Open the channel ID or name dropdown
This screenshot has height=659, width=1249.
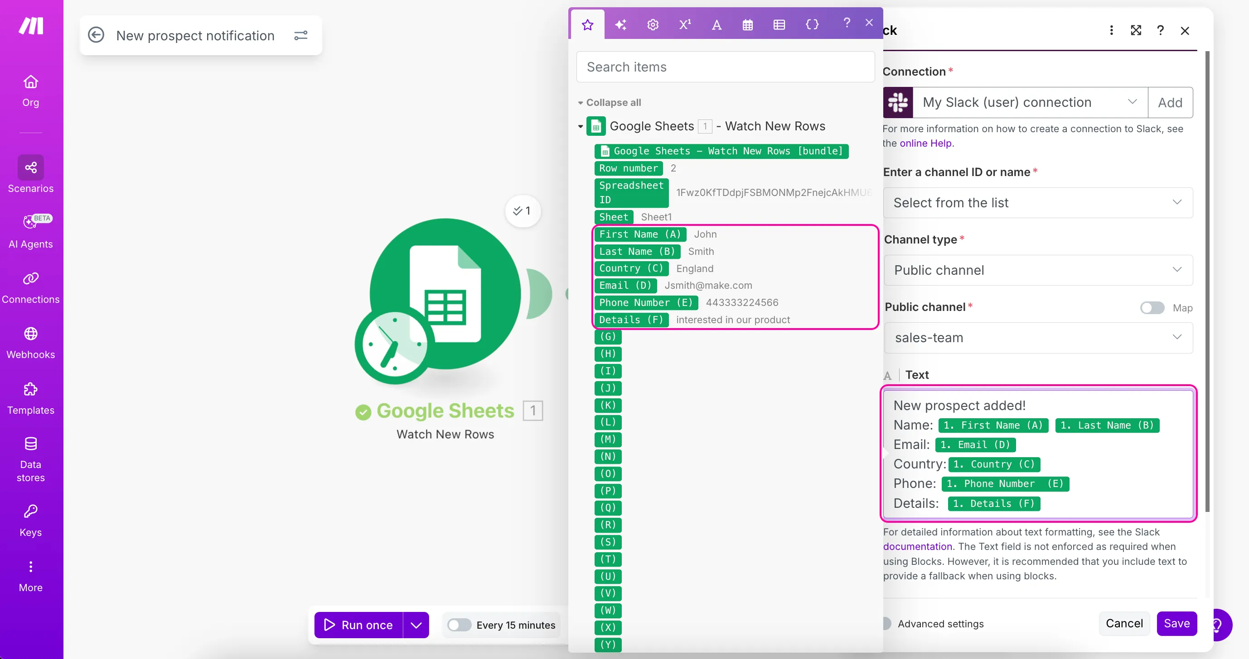click(1038, 202)
